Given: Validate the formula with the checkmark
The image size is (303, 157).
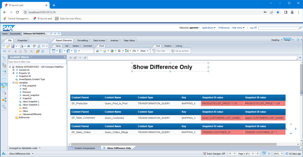Looking at the screenshot, I should pos(85,58).
